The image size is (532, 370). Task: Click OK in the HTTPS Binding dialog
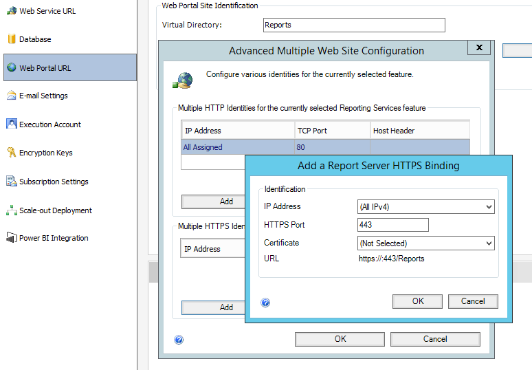[x=418, y=301]
